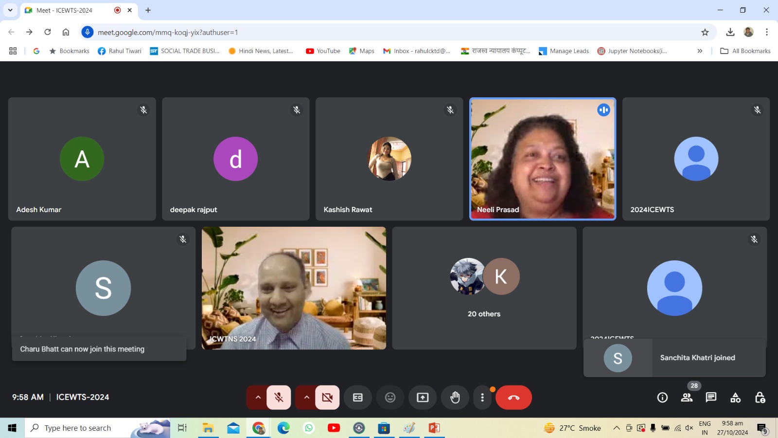Open audio settings arrow beside microphone
The image size is (778, 438).
(258, 398)
